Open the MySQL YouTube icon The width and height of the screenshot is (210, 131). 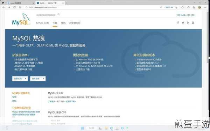pos(193,23)
